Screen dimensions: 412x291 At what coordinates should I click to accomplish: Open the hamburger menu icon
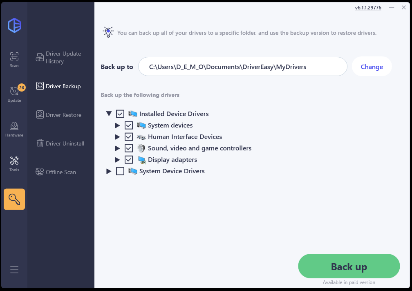pyautogui.click(x=14, y=270)
